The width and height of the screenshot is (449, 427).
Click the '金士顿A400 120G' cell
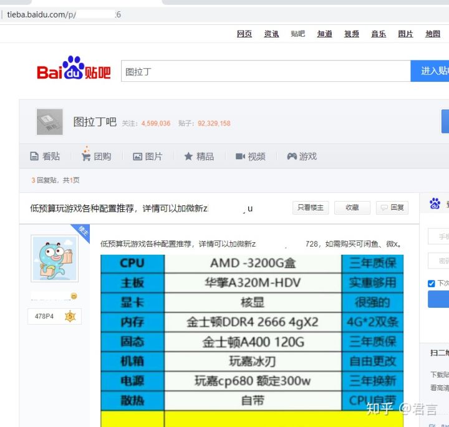(253, 342)
